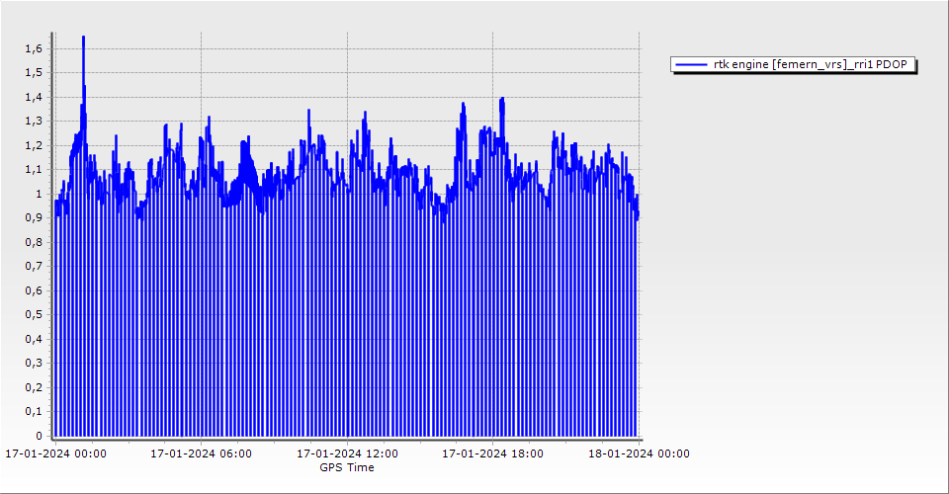949x494 pixels.
Task: Click the blue line sample in the legend
Action: point(691,65)
